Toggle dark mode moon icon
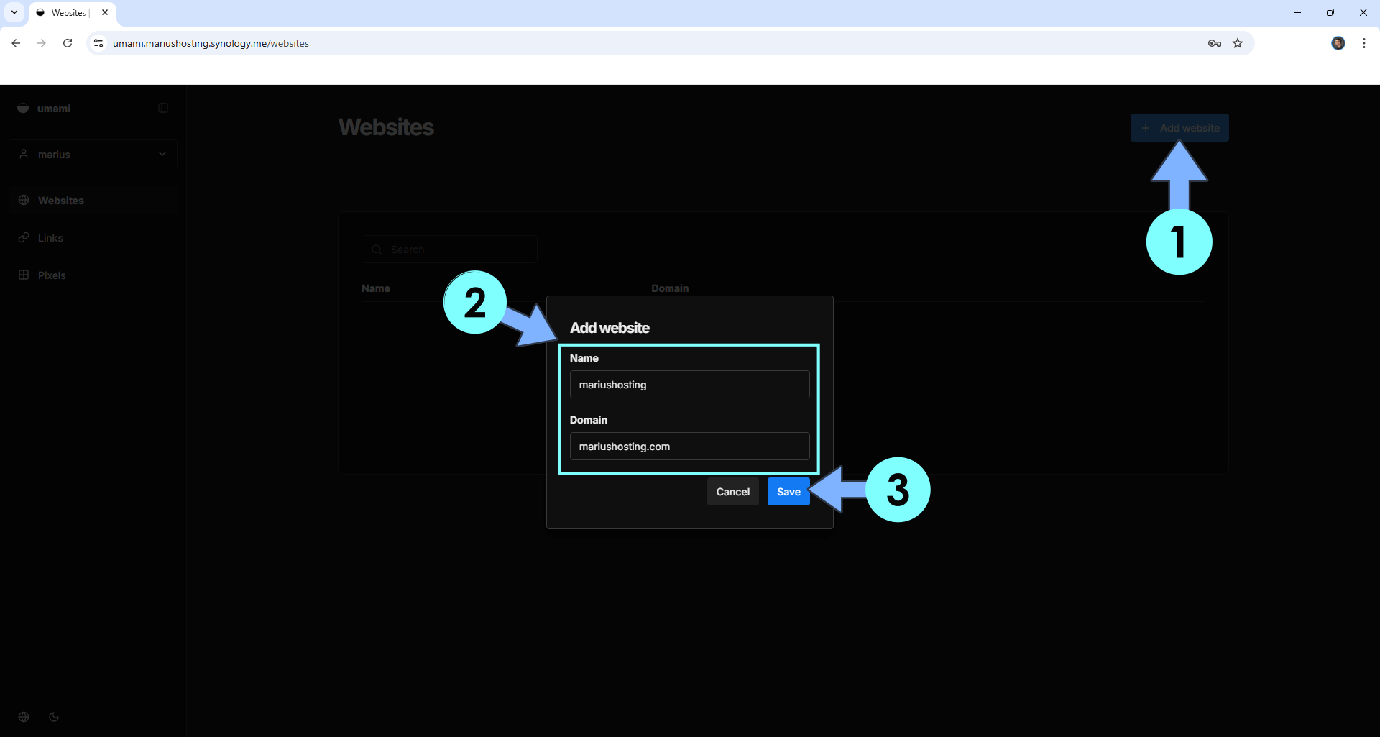The height and width of the screenshot is (737, 1380). 54,717
